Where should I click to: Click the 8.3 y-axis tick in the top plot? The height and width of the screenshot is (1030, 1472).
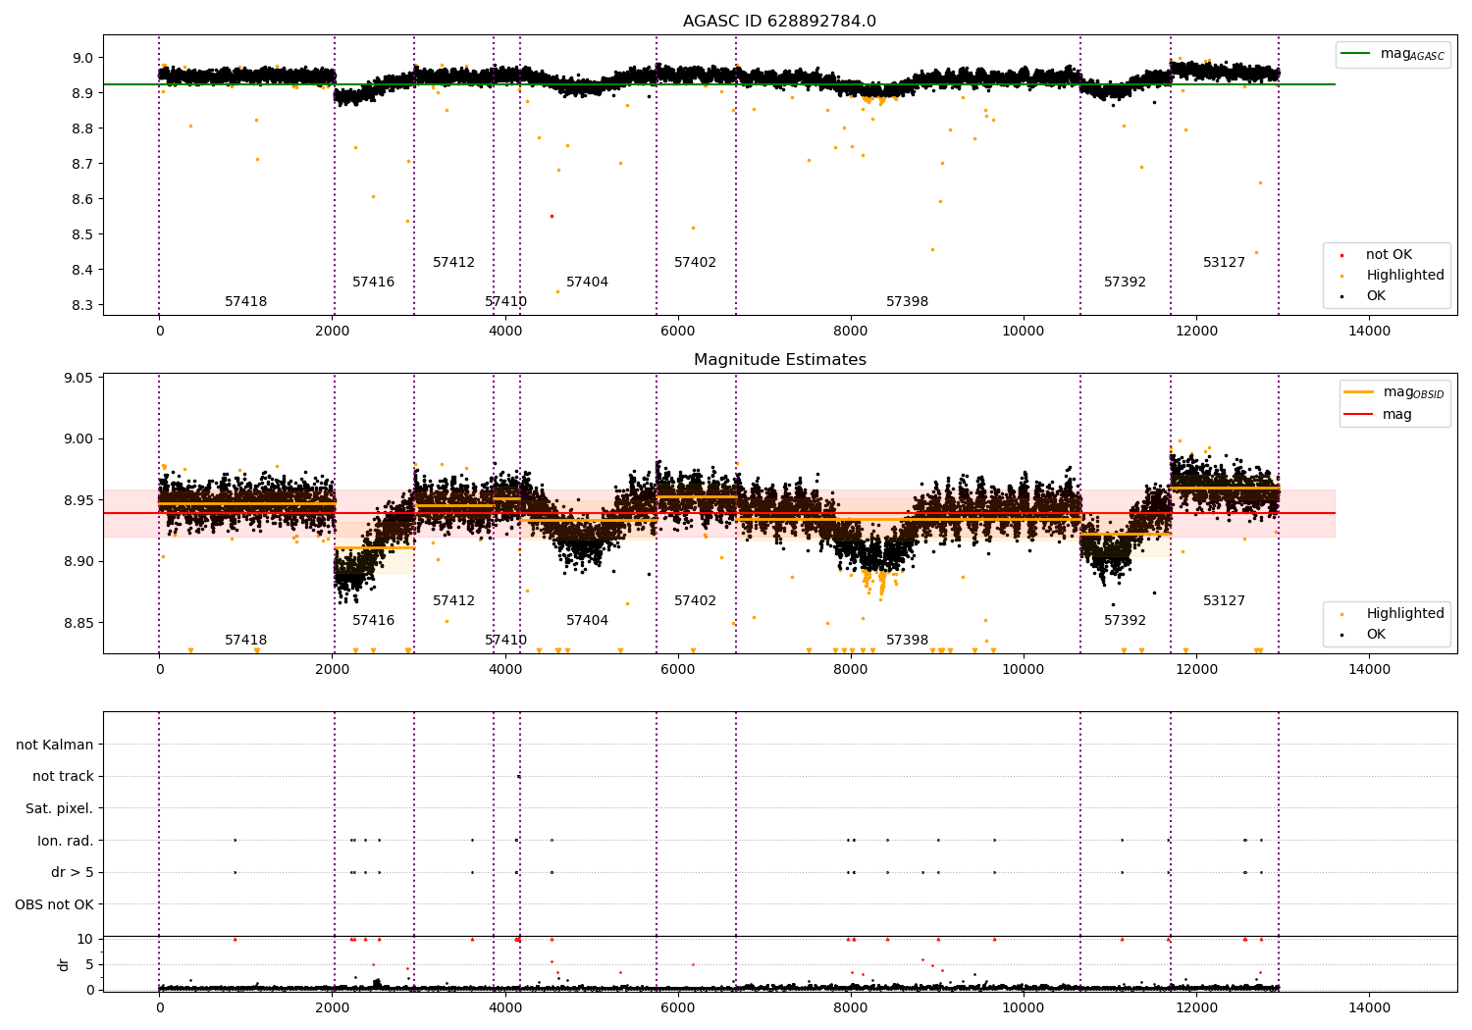82,305
